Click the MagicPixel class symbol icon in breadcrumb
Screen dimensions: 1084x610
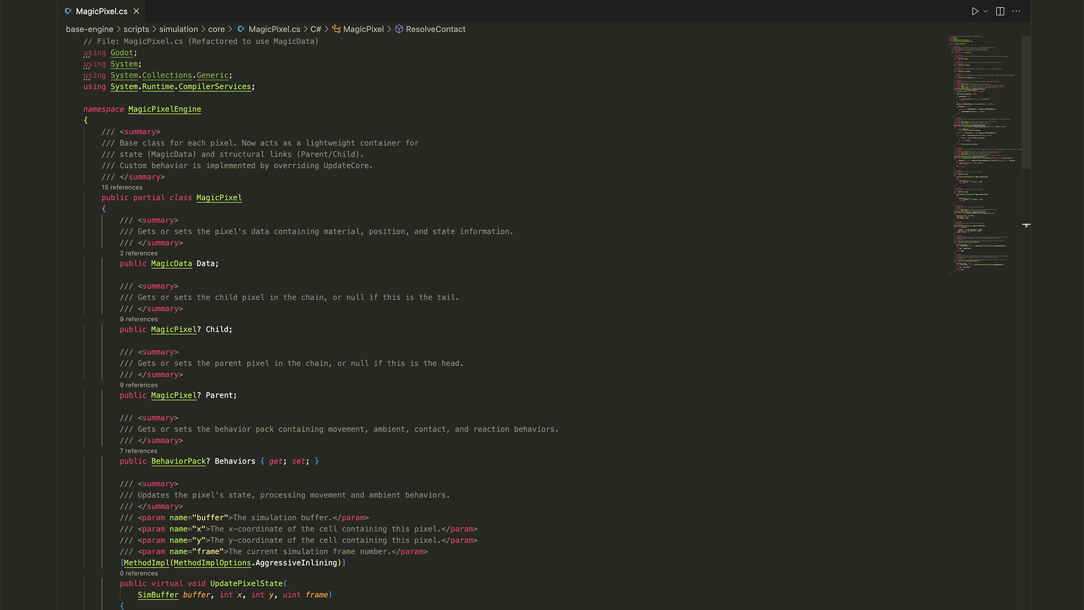click(336, 29)
